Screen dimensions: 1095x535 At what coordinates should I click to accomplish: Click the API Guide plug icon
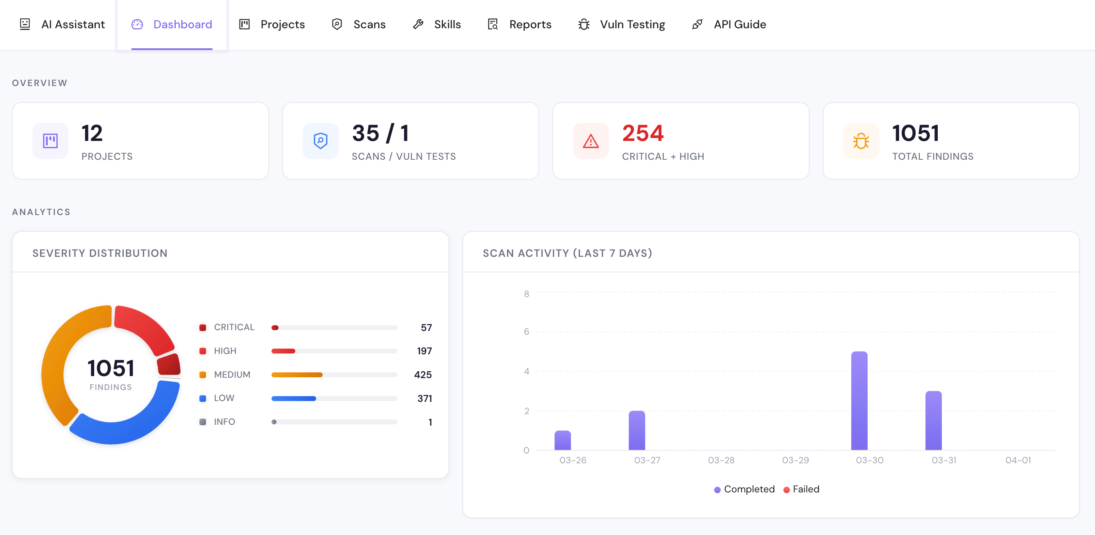(x=697, y=24)
